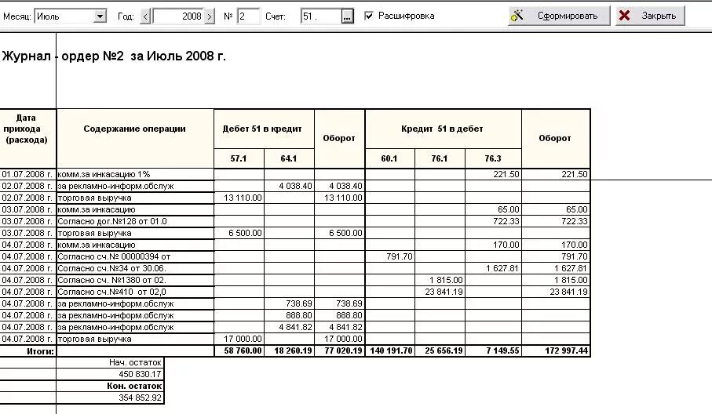Decrease the year with left arrow
Image resolution: width=712 pixels, height=414 pixels.
coord(145,16)
